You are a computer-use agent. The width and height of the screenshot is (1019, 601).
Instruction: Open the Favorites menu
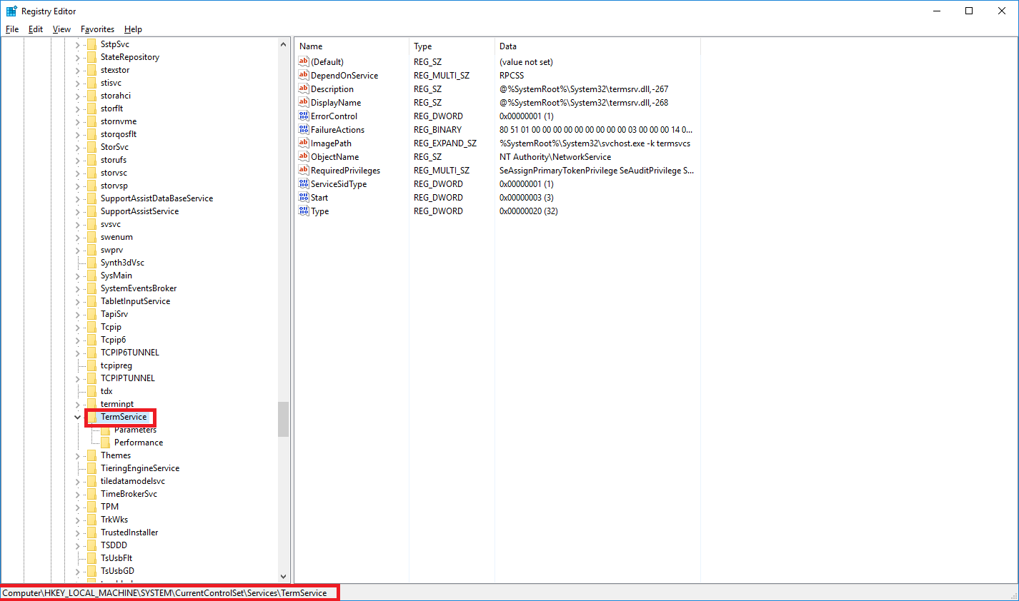[98, 29]
